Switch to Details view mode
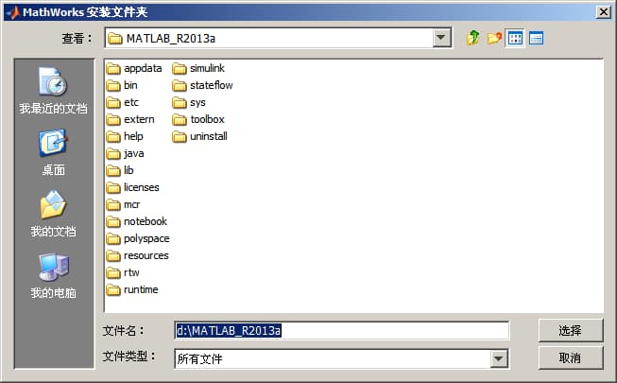617x383 pixels. (x=536, y=38)
